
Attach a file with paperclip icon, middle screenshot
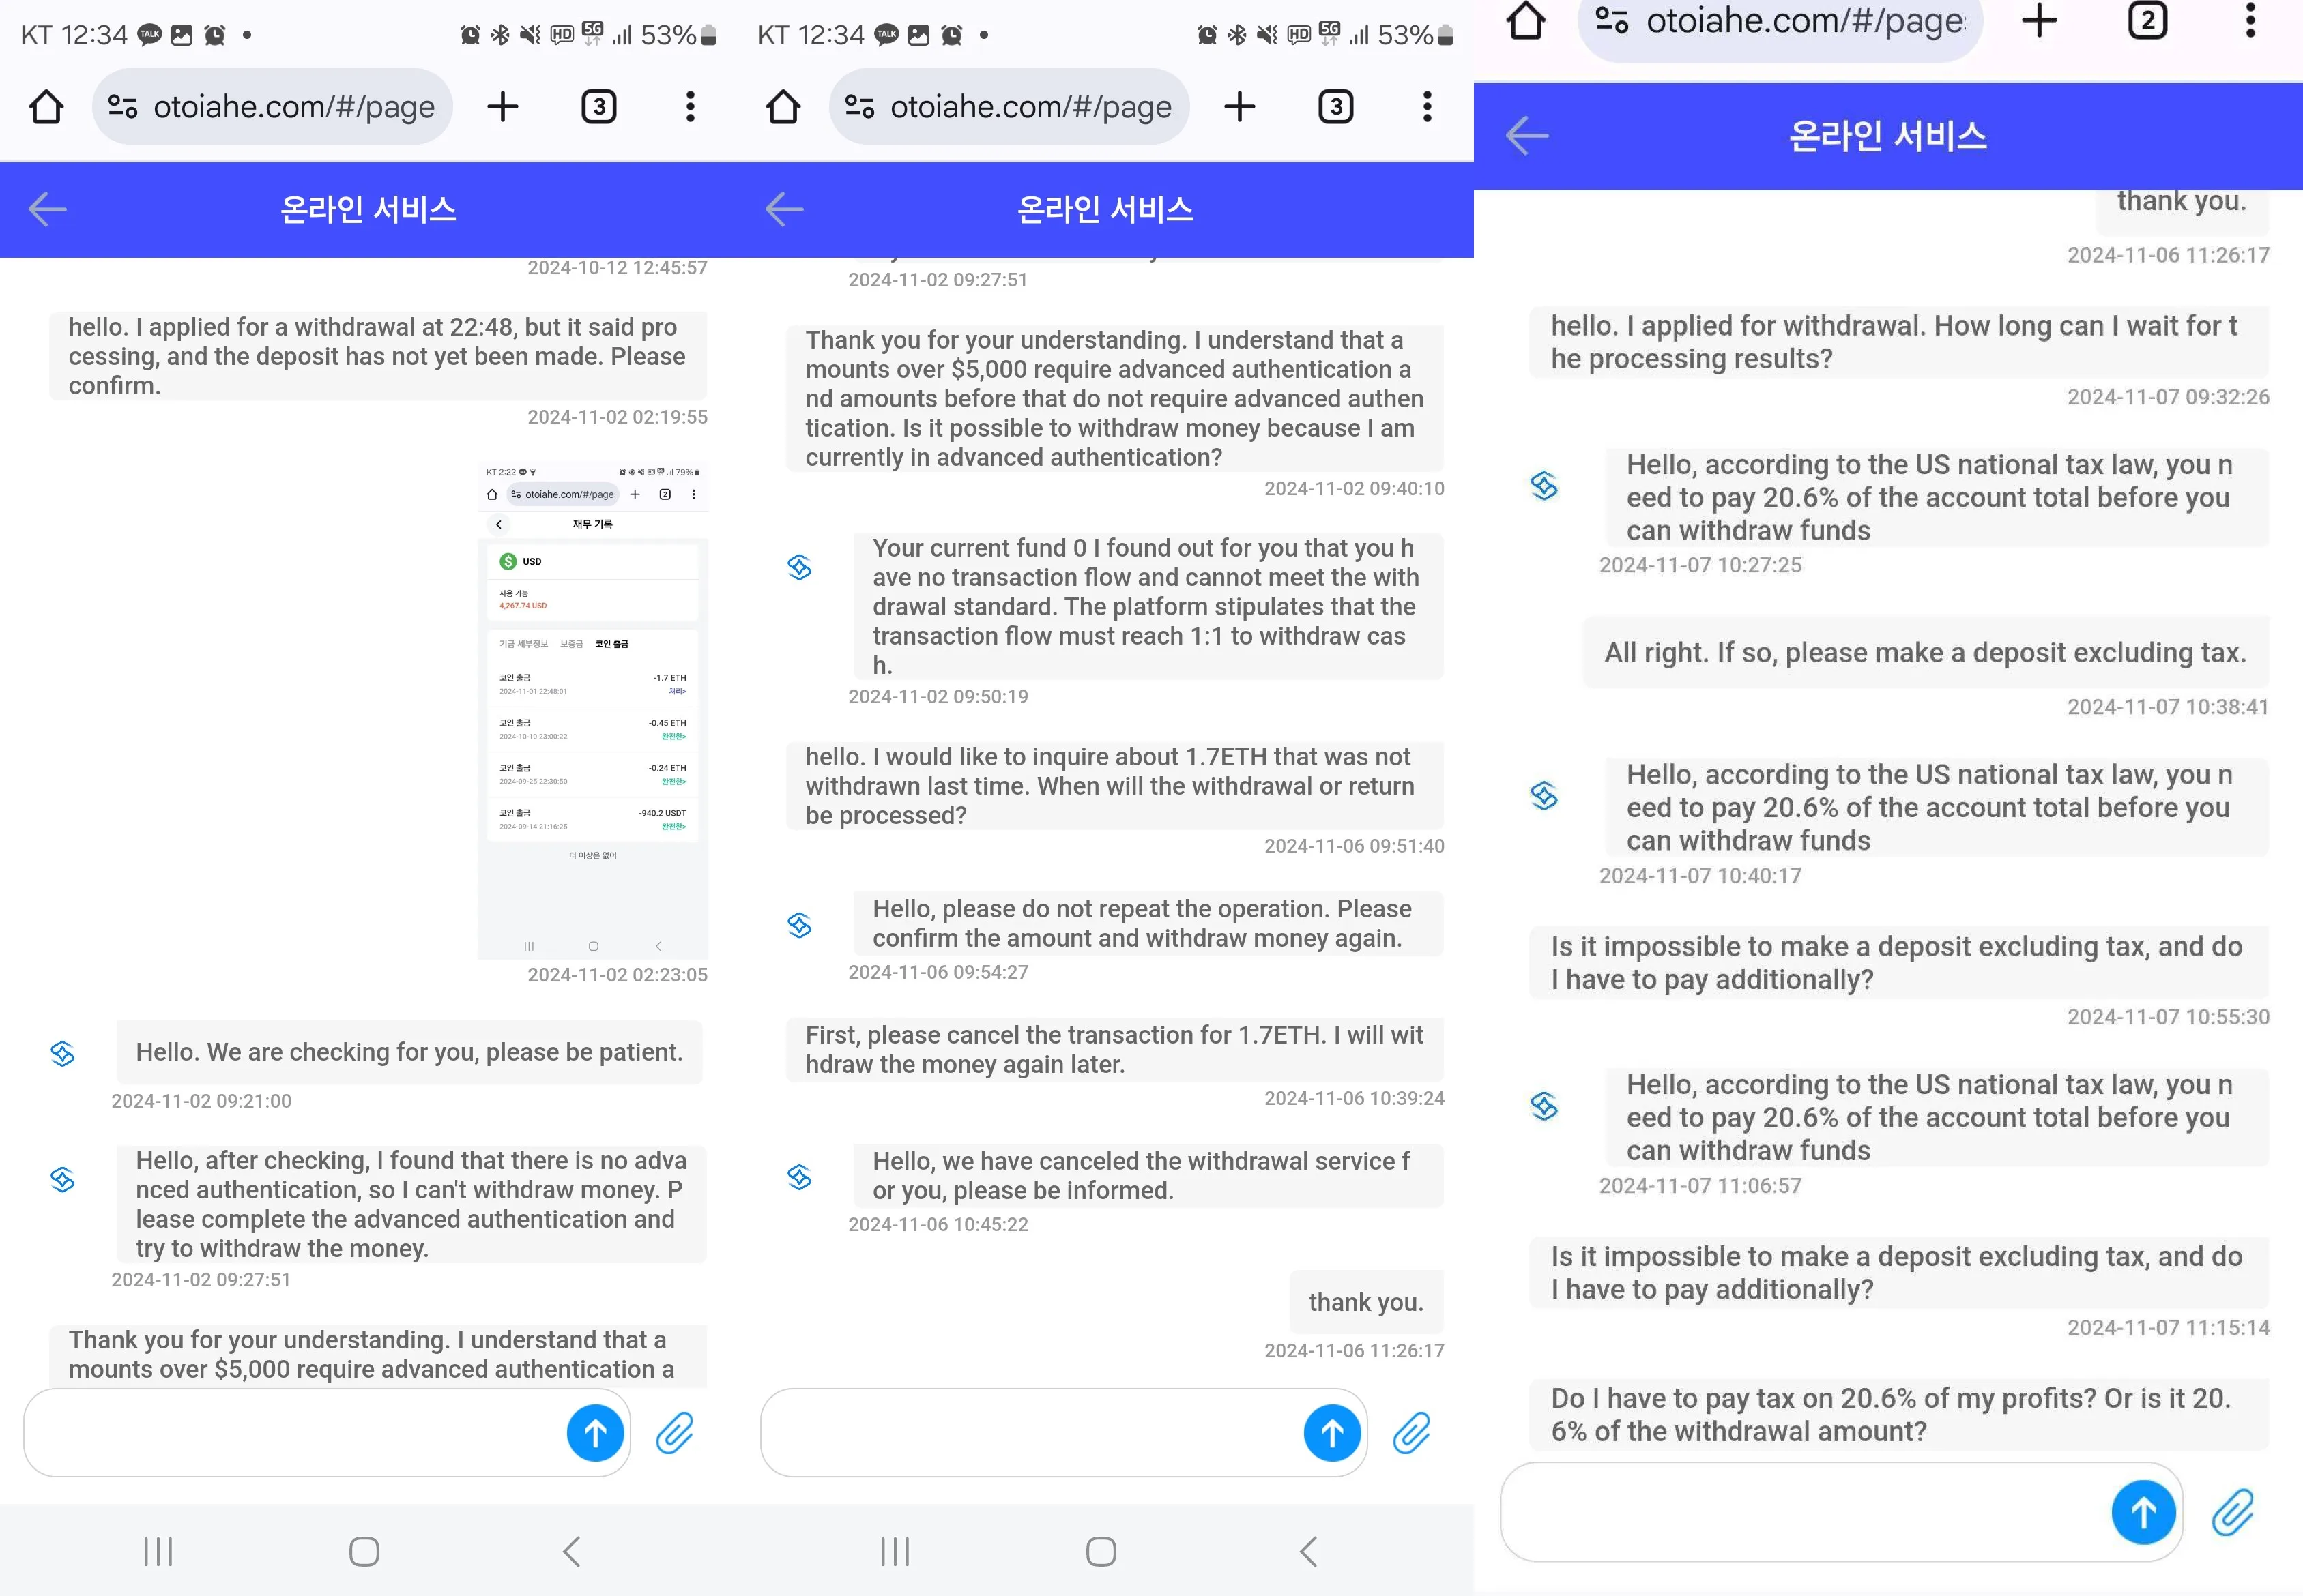[1413, 1433]
